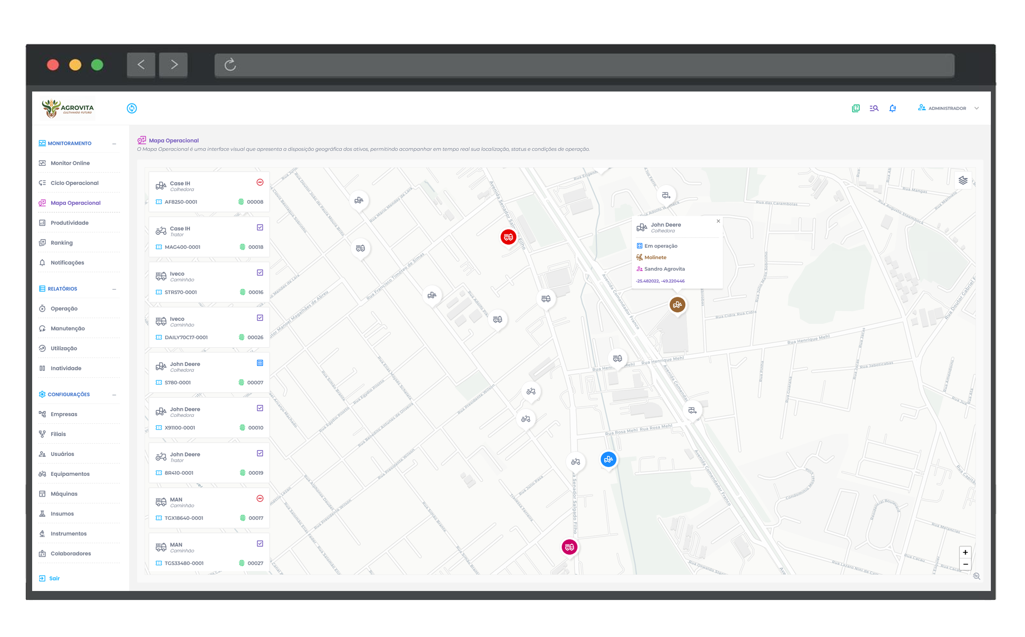Click Sair to log out
1025x637 pixels.
(54, 578)
